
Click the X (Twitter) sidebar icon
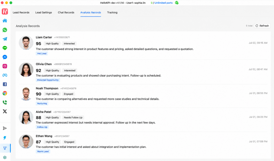pyautogui.click(x=5, y=112)
